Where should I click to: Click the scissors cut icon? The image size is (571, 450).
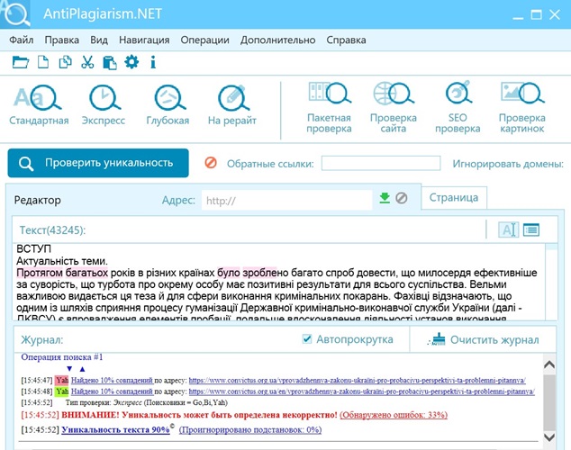pos(87,62)
